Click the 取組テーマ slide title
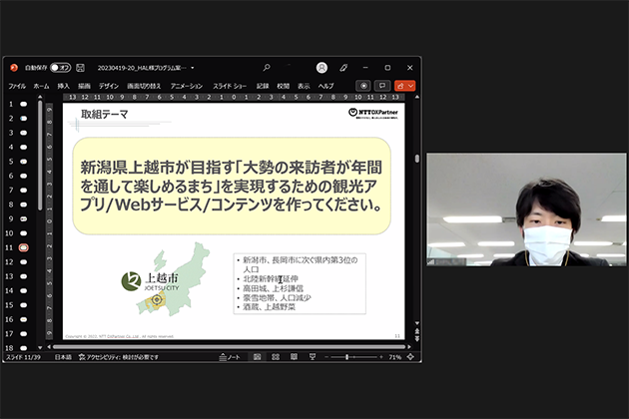This screenshot has height=419, width=629. [104, 115]
